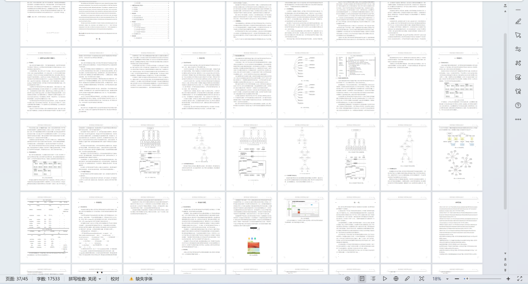Switch to outline view in status bar
Viewport: 528px width, 284px height.
(373, 279)
